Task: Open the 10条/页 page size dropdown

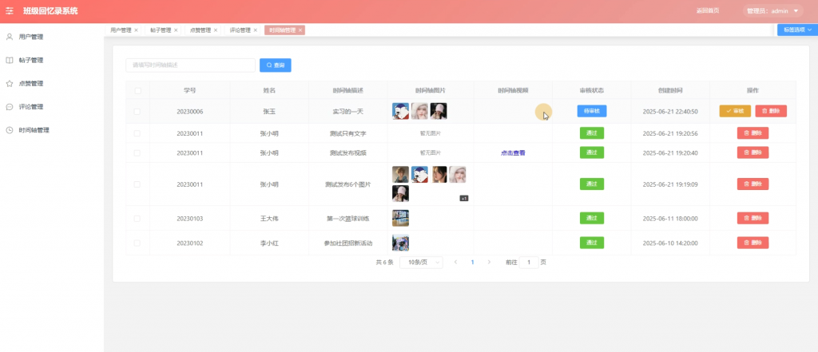Action: click(x=422, y=263)
